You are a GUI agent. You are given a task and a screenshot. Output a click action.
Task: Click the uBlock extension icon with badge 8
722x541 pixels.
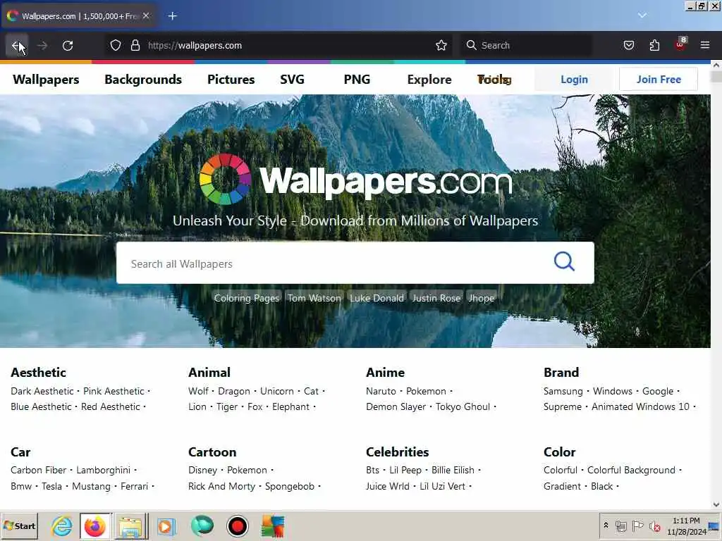(x=680, y=44)
